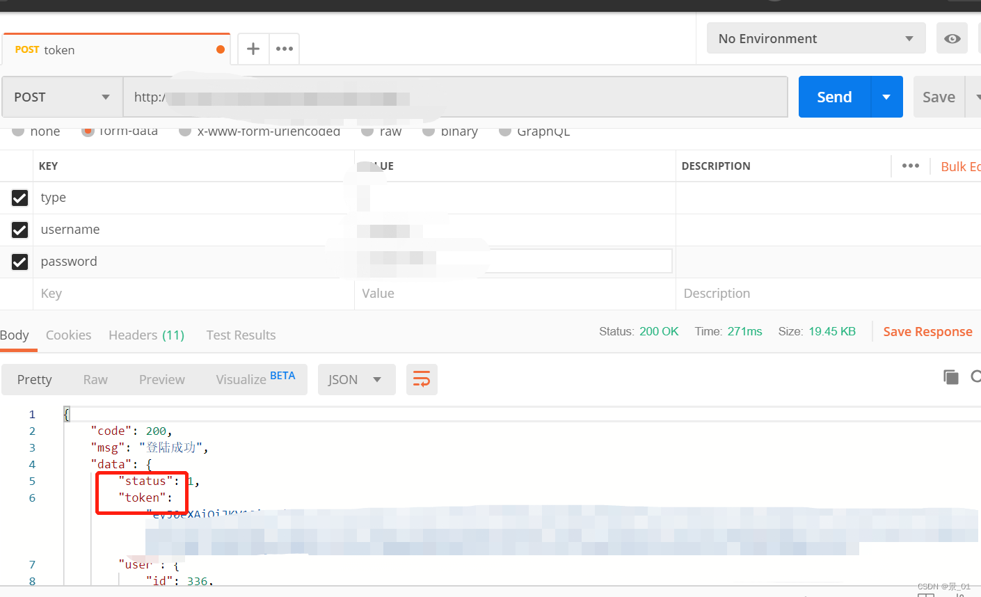Open a new request tab with plus icon
Screen dimensions: 981x597
point(253,49)
